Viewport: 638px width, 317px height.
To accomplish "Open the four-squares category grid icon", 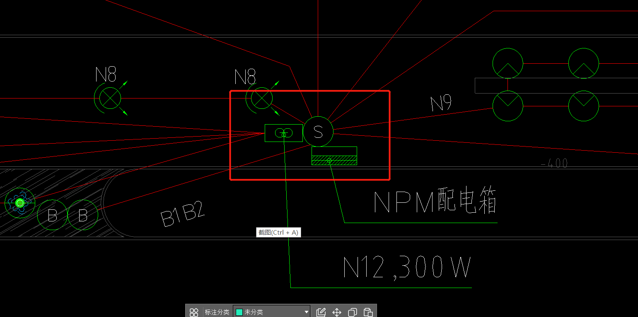I will tap(194, 312).
